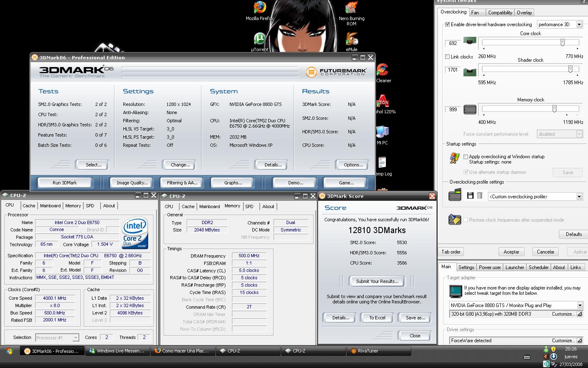
Task: Click Close button in 3DMark Score dialog
Action: [x=415, y=336]
